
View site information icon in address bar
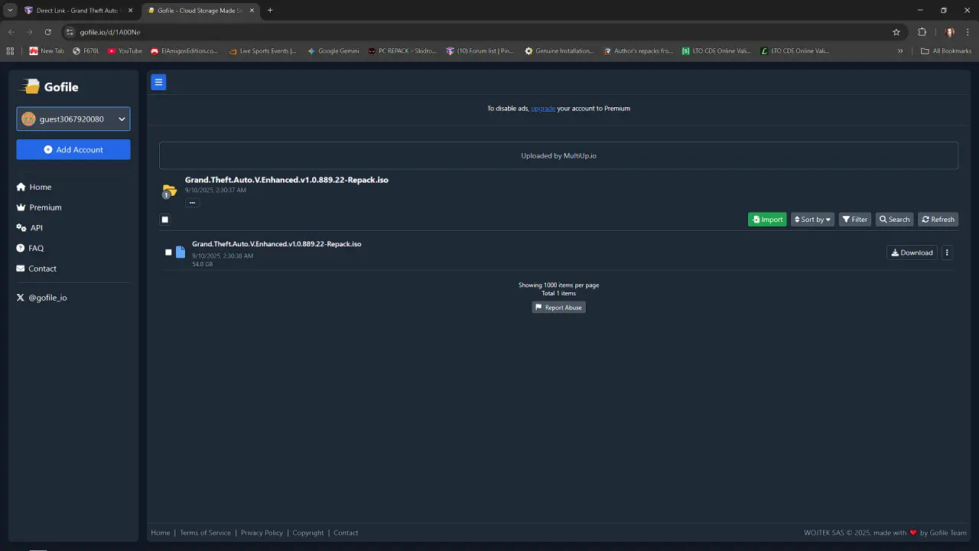(x=70, y=32)
